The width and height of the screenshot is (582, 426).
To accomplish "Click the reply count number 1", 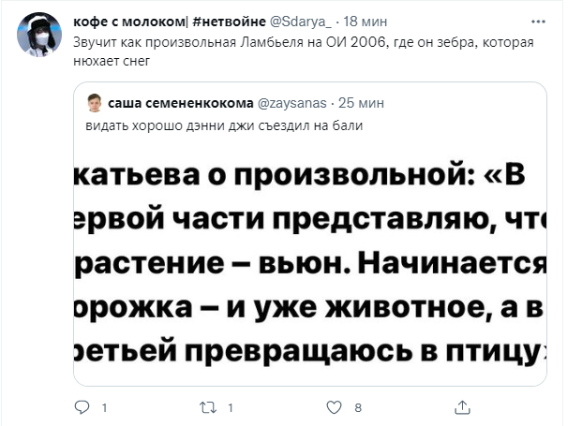I will click(x=103, y=407).
